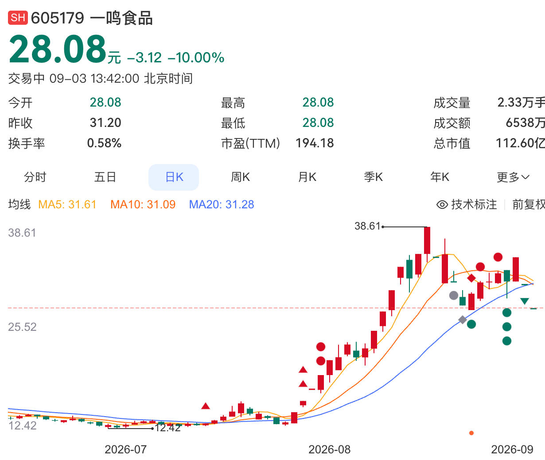Click the 均线 label
Viewport: 545px width, 460px height.
pos(19,204)
